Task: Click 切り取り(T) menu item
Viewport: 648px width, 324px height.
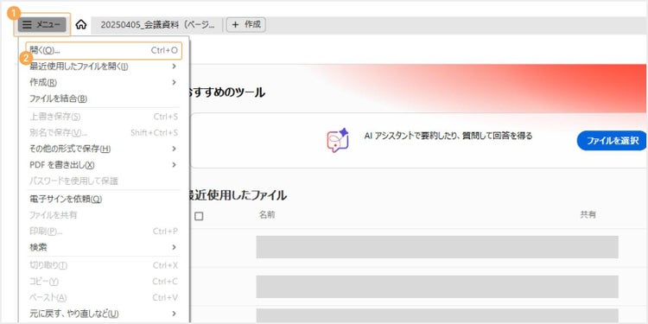Action: [x=104, y=265]
